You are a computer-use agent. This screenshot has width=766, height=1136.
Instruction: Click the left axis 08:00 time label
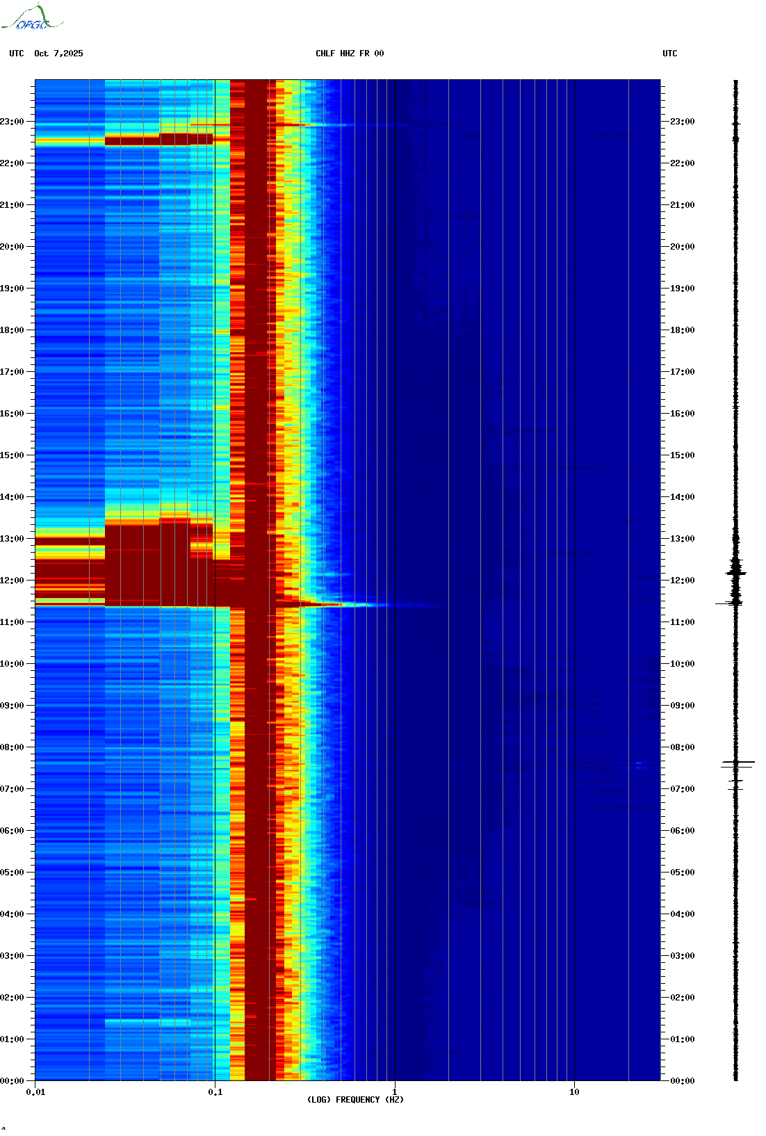12,747
